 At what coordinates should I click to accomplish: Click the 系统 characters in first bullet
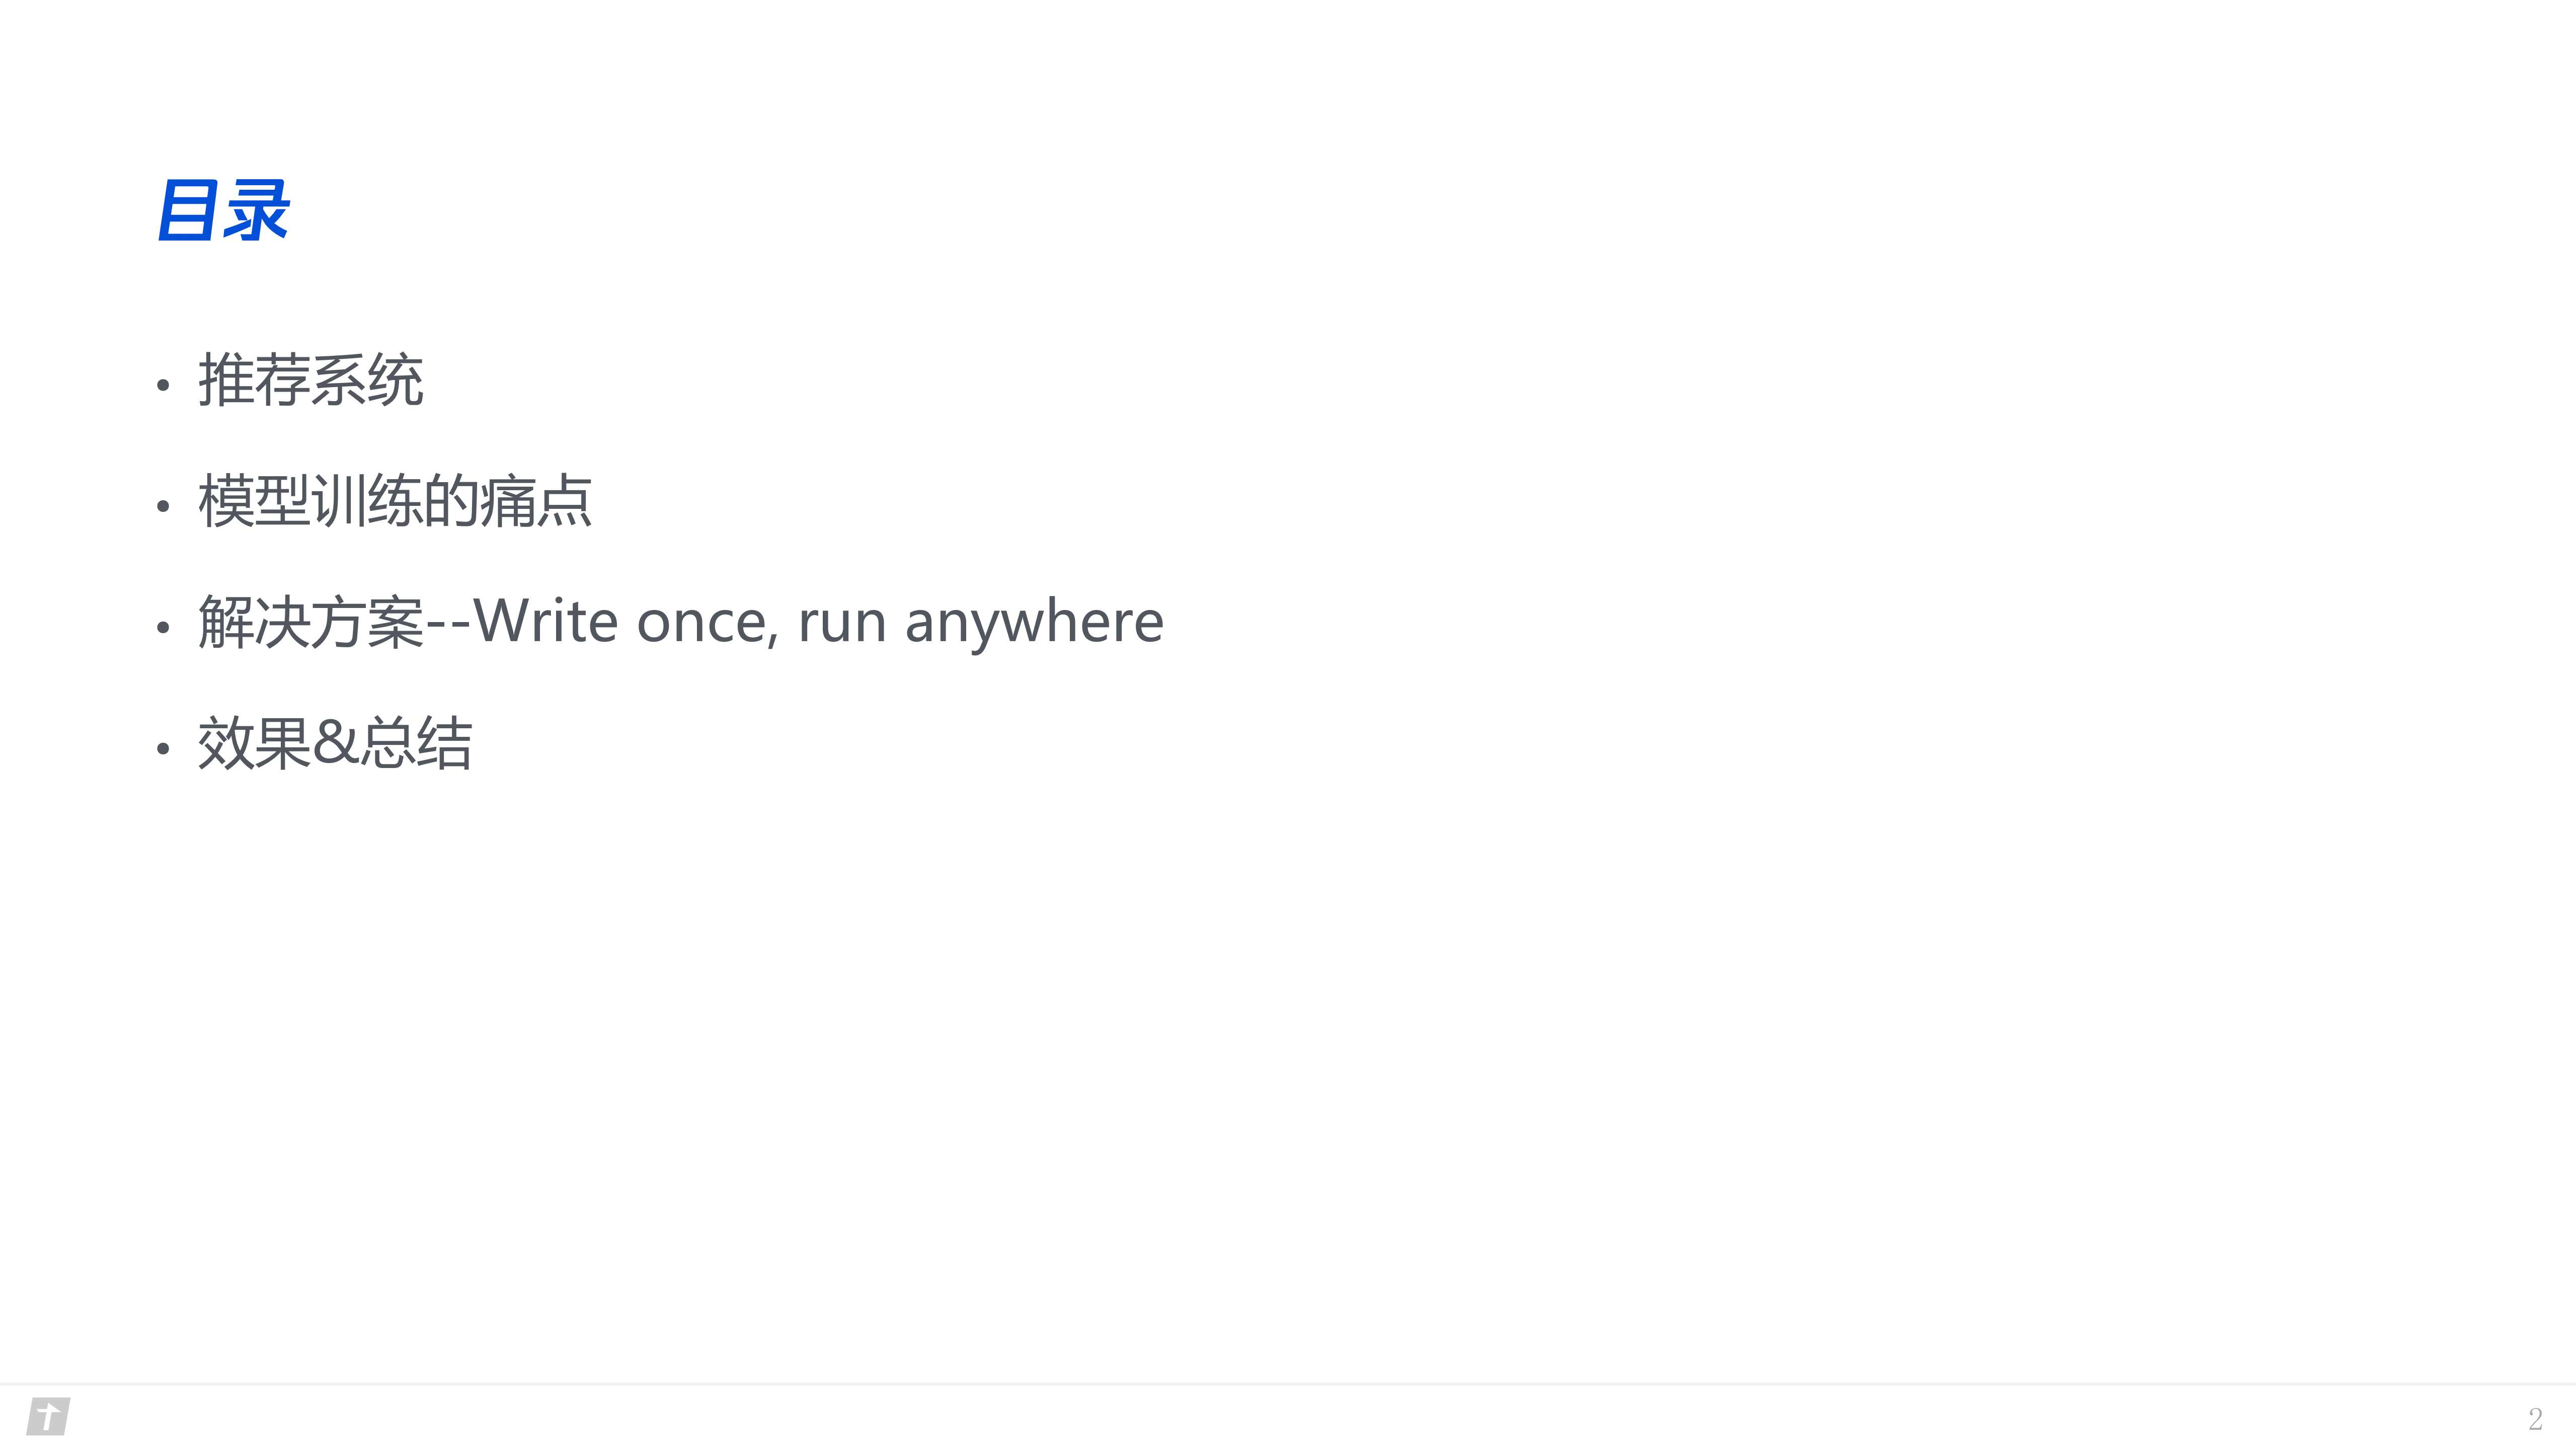(367, 380)
